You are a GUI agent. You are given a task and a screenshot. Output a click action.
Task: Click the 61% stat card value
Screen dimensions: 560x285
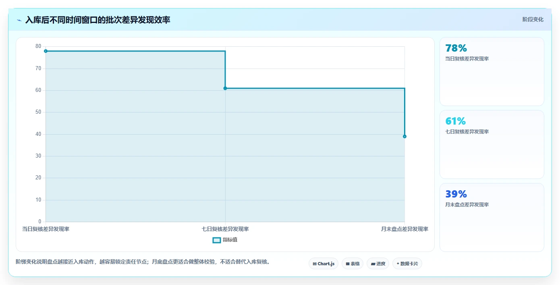pos(455,121)
